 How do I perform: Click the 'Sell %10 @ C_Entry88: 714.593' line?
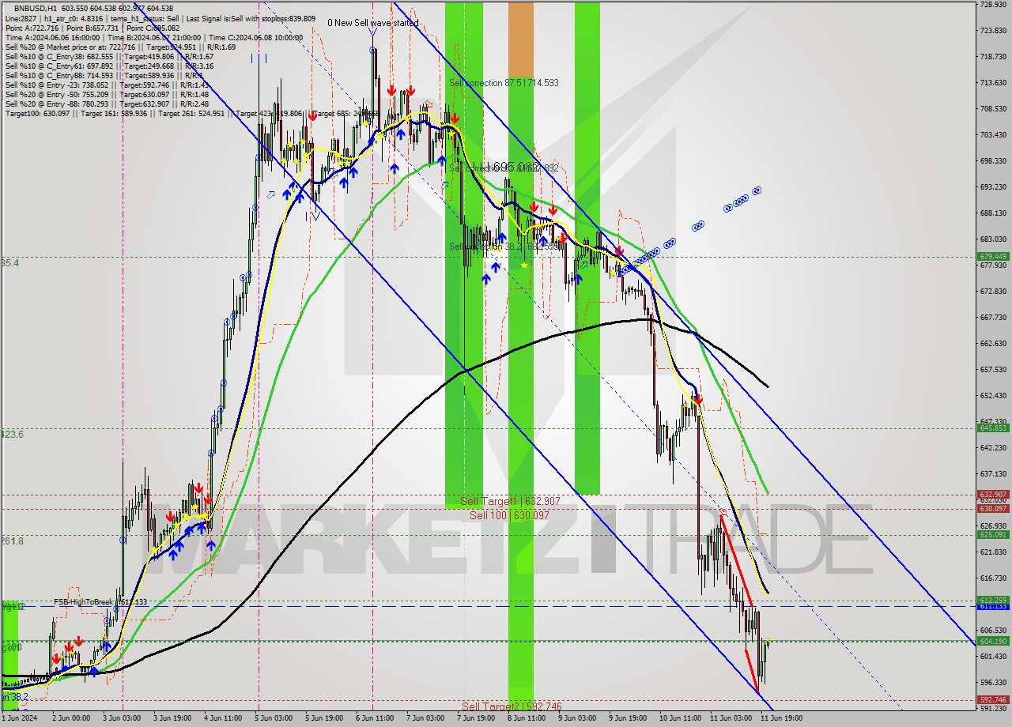pos(106,75)
